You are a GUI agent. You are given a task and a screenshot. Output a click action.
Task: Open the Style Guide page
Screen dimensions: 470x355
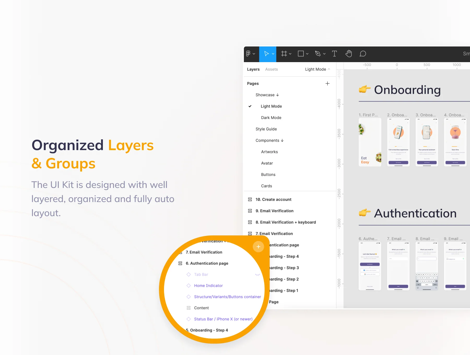click(266, 129)
